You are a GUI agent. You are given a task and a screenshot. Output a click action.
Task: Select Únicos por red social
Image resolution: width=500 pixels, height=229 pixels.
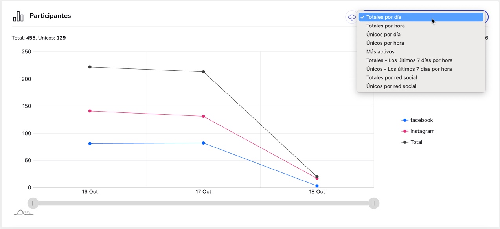(x=391, y=86)
